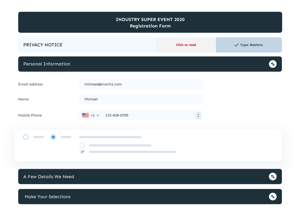Click the 'Click to read' privacy link

point(186,45)
